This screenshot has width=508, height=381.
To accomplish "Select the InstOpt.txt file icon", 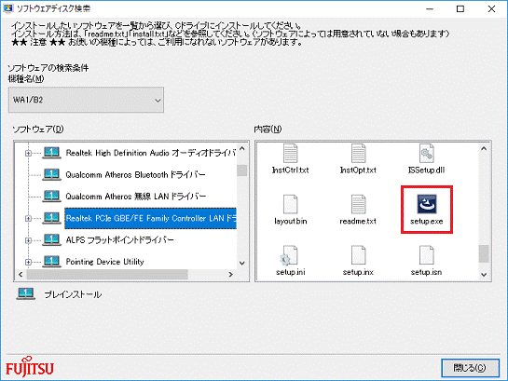I will [358, 153].
